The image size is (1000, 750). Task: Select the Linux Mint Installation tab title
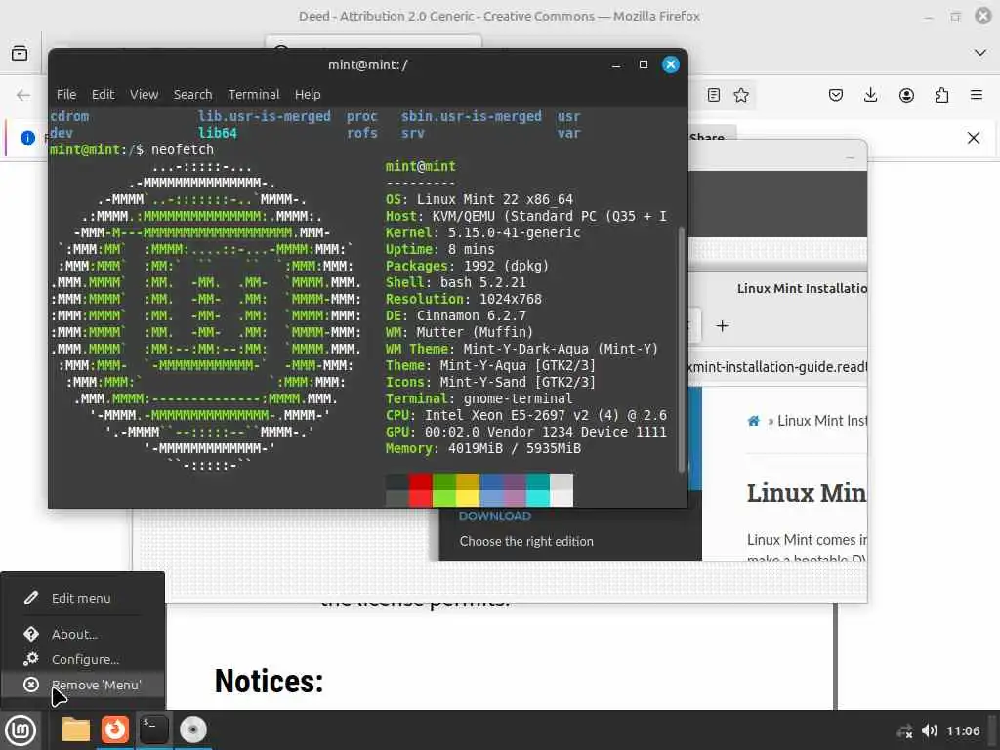tap(802, 288)
